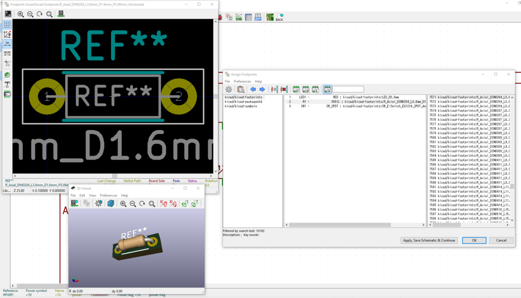Rotate Y counterclockwise in 3D Viewer

(x=195, y=203)
